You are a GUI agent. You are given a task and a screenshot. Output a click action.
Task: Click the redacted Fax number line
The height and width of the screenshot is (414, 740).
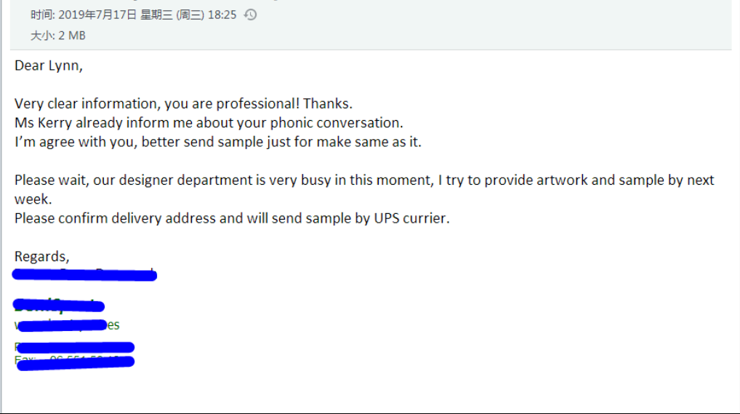click(75, 362)
